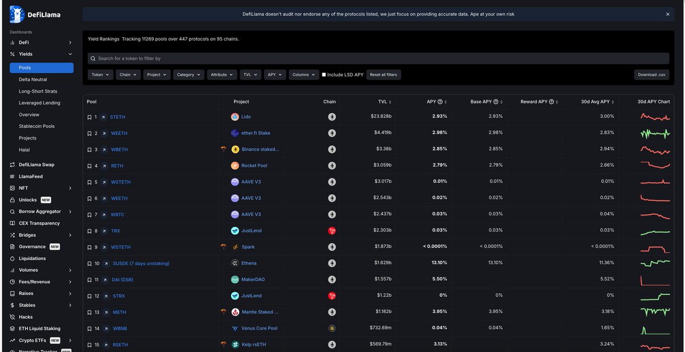Open the Halal yields page
This screenshot has height=352, width=685.
click(24, 150)
